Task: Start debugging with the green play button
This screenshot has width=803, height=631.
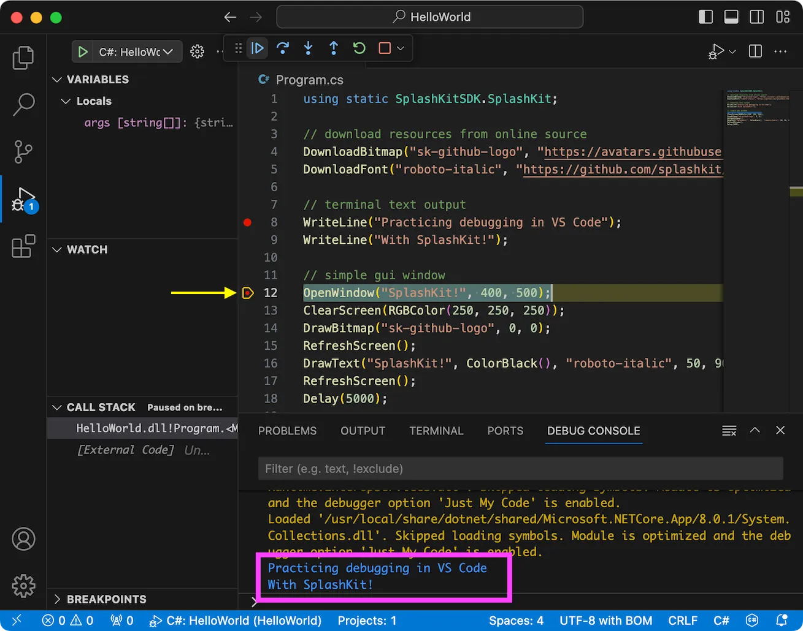Action: pos(82,52)
